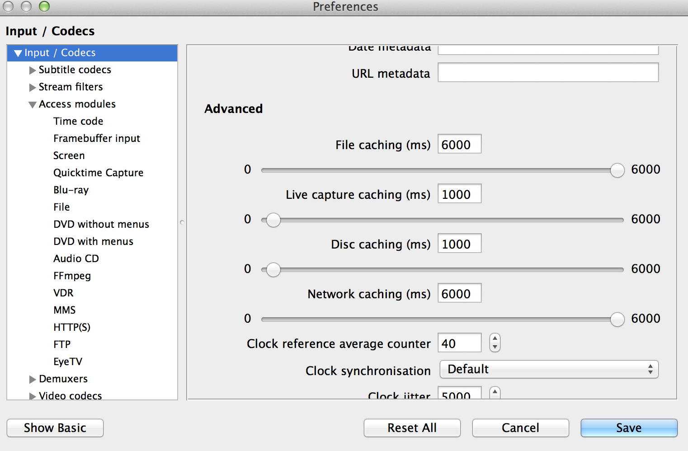Click the URL metadata text field
This screenshot has height=451, width=688.
(548, 73)
